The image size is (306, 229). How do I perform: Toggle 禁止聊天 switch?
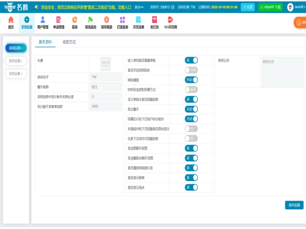coord(191,109)
